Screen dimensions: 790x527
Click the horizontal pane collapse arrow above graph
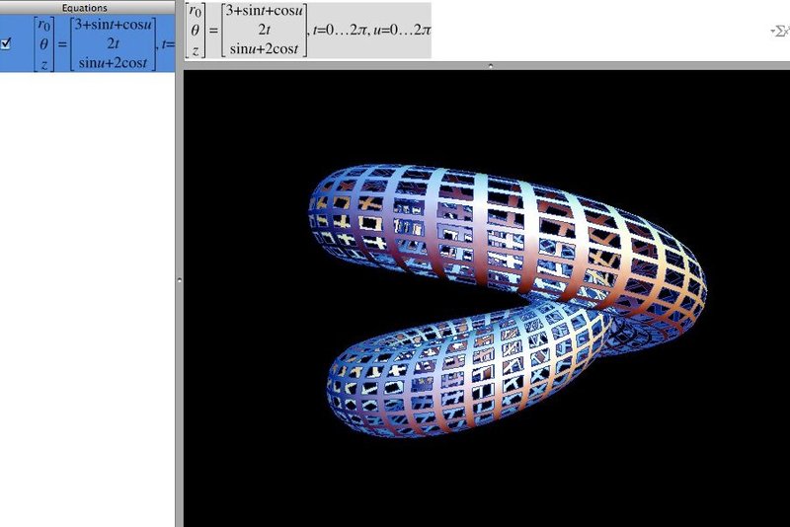491,66
